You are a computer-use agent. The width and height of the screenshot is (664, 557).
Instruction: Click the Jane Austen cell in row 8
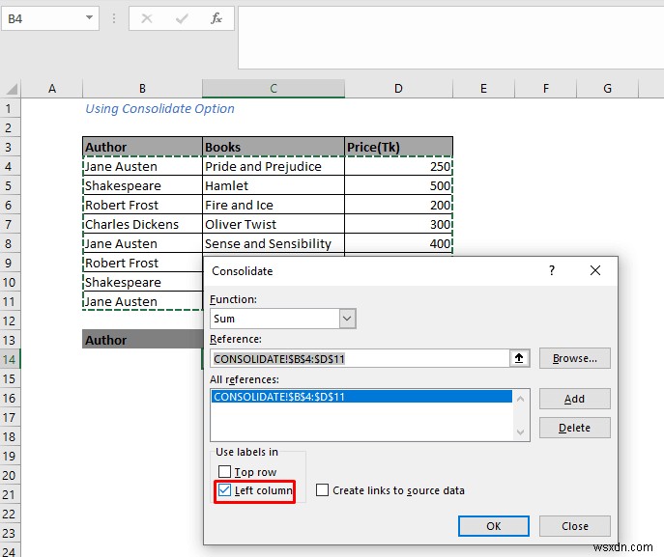point(142,243)
